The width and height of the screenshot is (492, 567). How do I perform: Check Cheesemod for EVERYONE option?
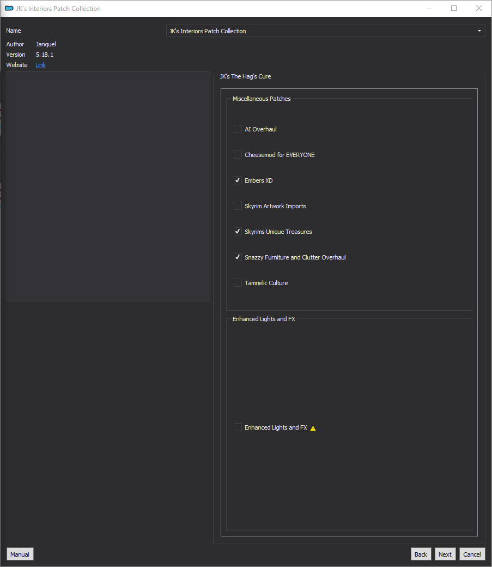pyautogui.click(x=238, y=155)
